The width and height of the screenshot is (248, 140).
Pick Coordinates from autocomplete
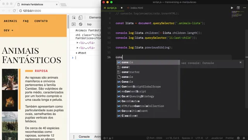148,101
